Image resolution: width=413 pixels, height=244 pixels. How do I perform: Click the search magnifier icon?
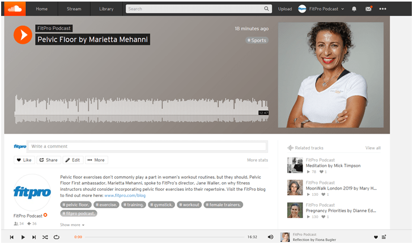pos(266,8)
